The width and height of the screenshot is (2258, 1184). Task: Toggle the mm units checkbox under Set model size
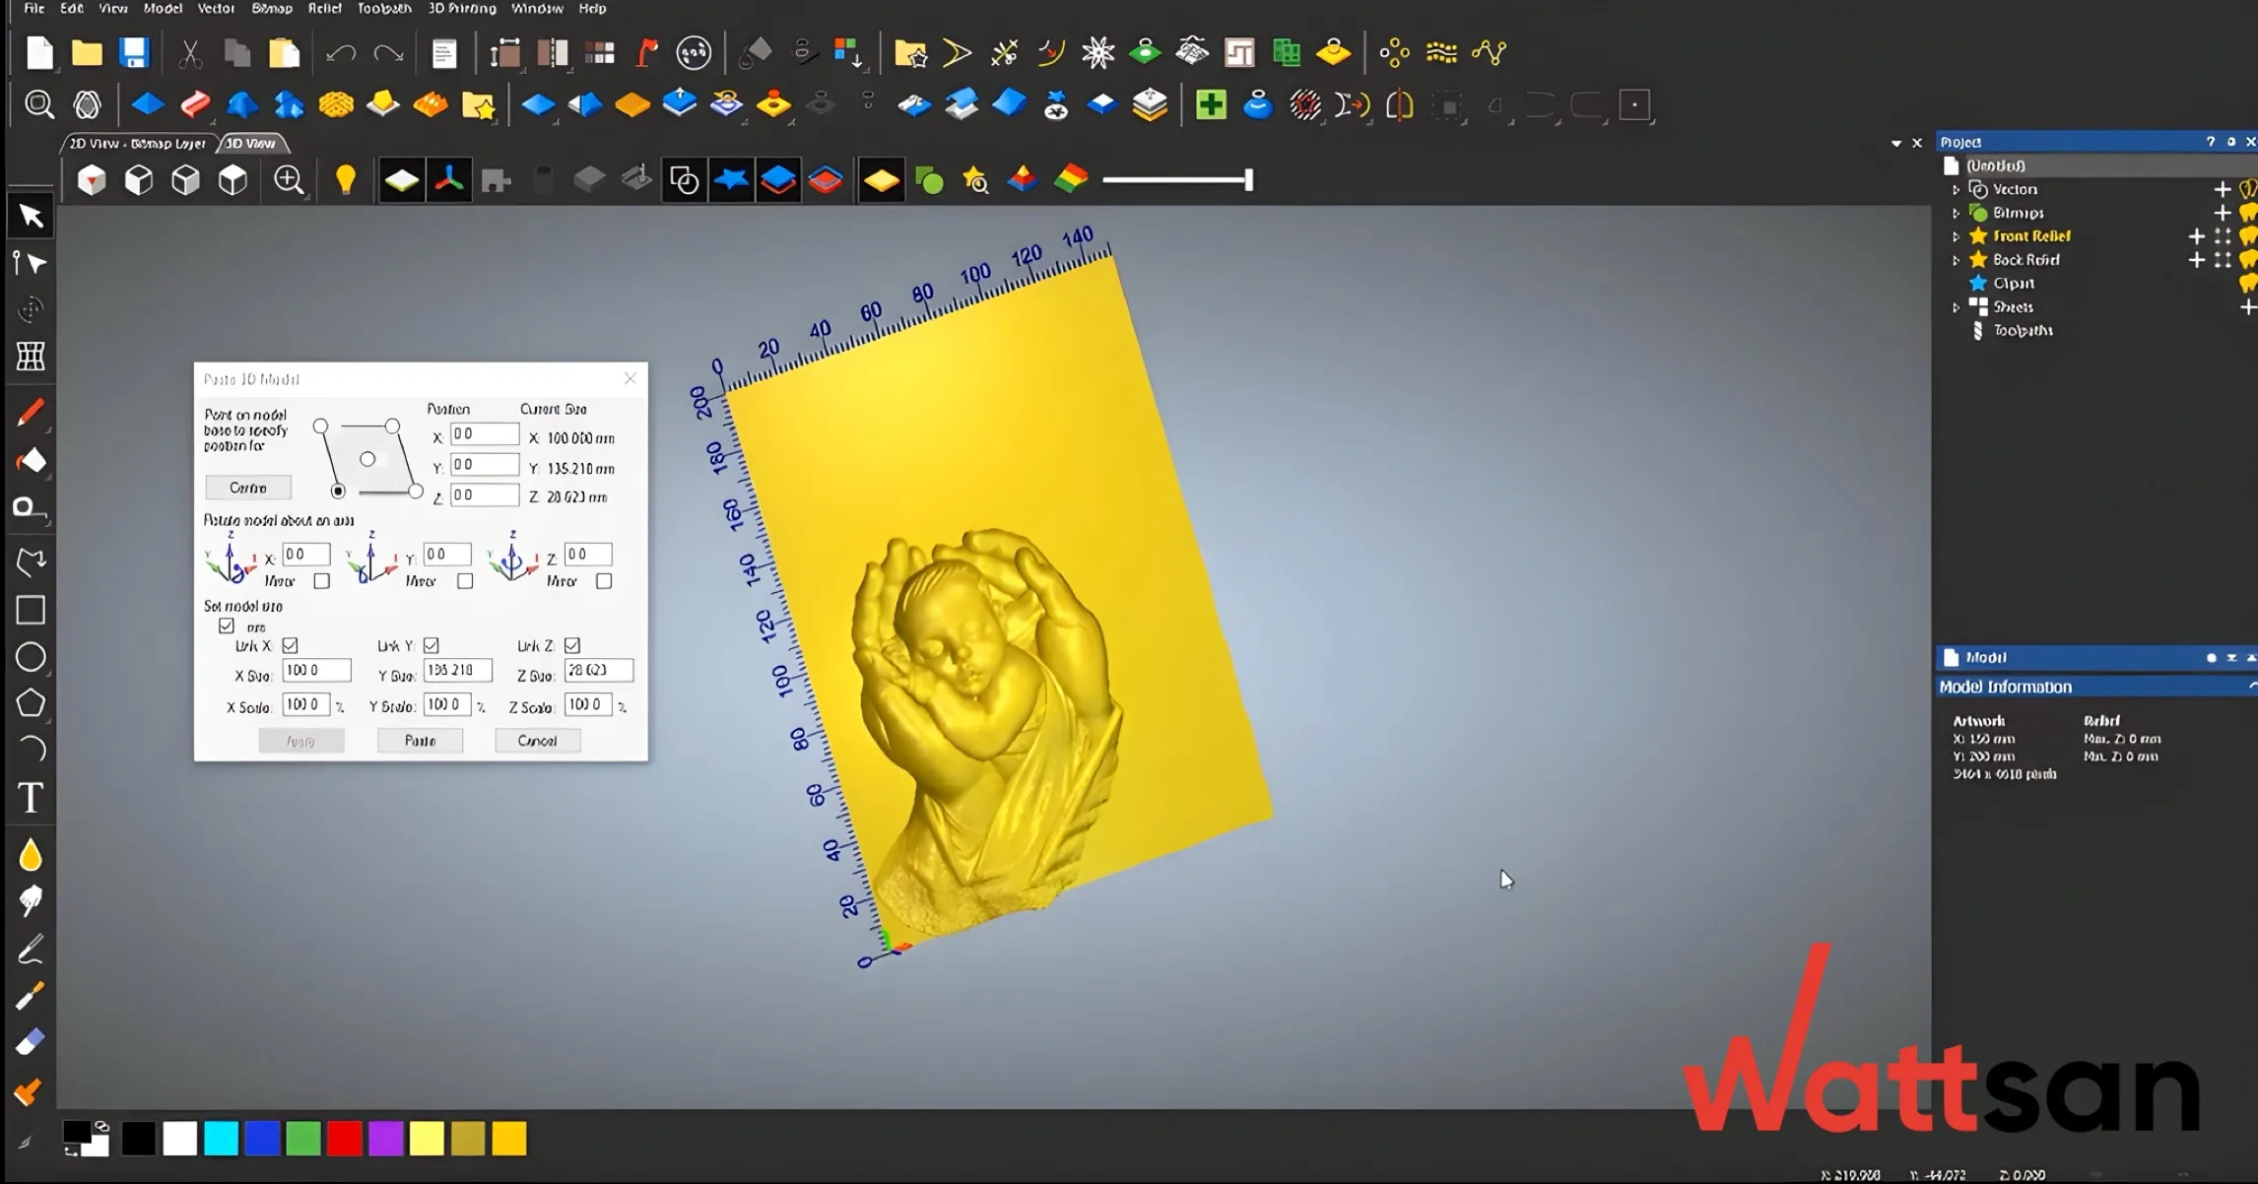pyautogui.click(x=227, y=625)
